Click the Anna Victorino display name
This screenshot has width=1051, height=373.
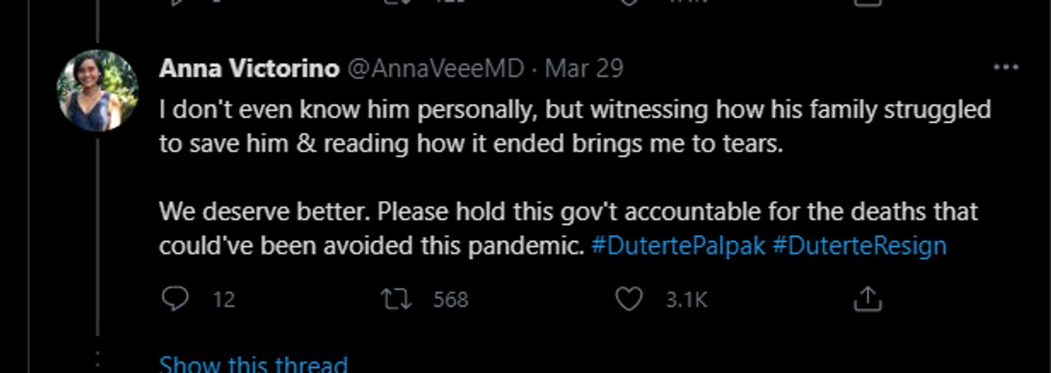coord(249,68)
